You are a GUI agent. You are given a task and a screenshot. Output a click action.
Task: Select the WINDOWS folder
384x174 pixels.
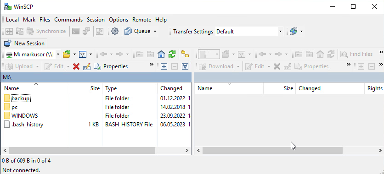click(x=24, y=116)
